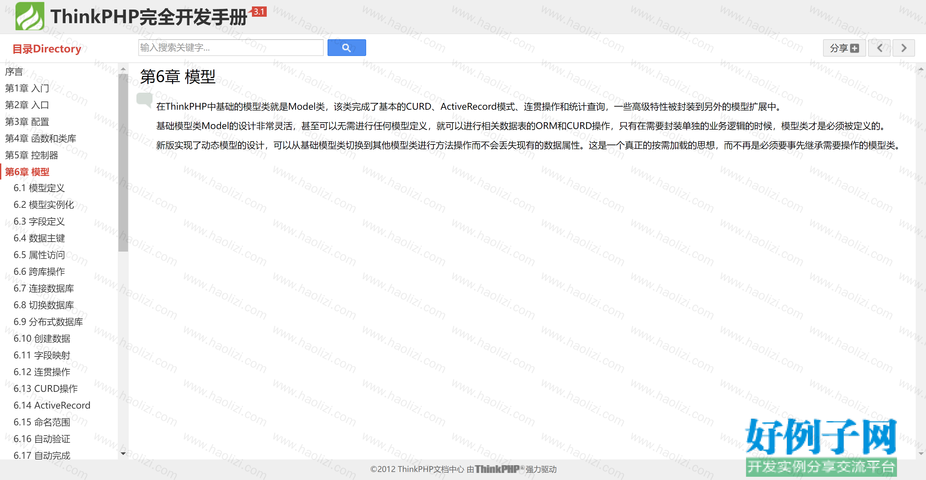Select section 6.12 连贯操作
The height and width of the screenshot is (480, 926).
click(x=42, y=372)
